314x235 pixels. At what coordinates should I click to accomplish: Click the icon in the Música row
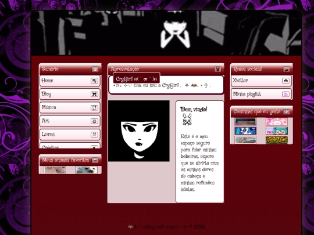tap(94, 108)
